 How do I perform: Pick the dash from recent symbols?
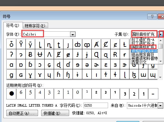(153, 93)
